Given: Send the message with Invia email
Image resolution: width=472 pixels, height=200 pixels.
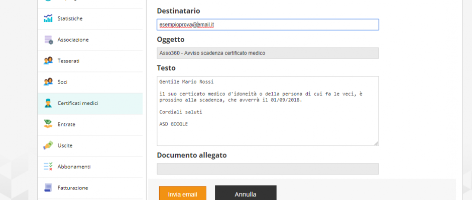Looking at the screenshot, I should click(182, 194).
